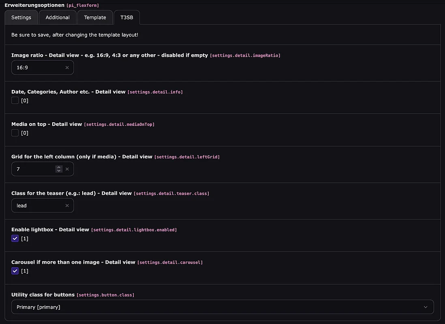Increase left column grid with up arrow
The height and width of the screenshot is (324, 445).
click(59, 167)
